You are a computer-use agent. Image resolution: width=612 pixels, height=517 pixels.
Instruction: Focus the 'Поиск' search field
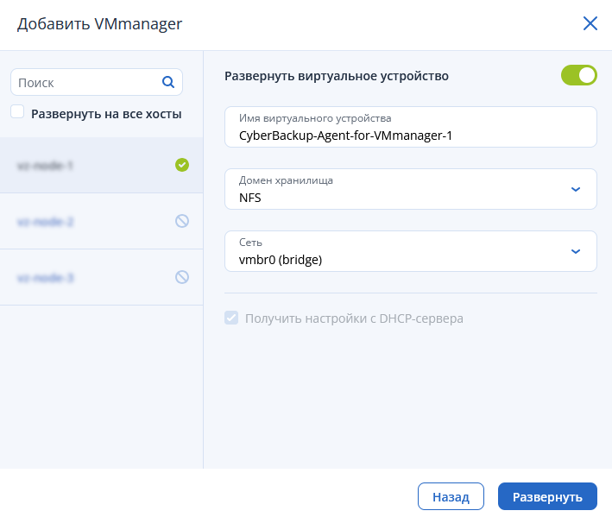coord(97,82)
